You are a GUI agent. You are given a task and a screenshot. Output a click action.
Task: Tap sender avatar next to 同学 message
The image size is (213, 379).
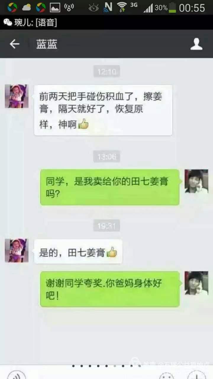click(x=196, y=181)
